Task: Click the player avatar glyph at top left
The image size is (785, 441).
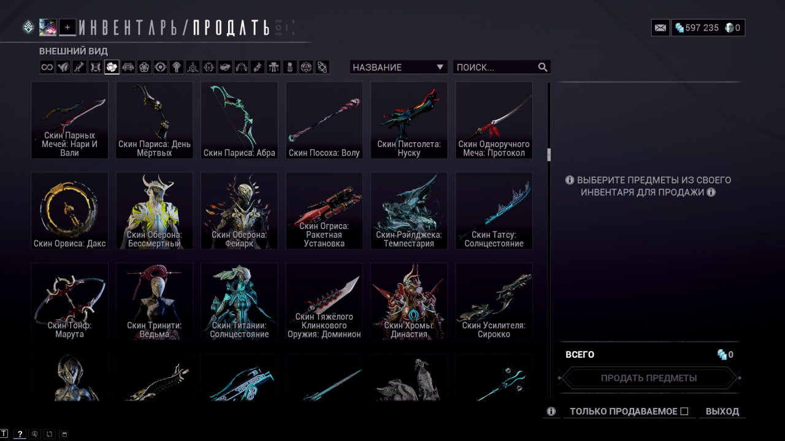Action: [x=48, y=27]
